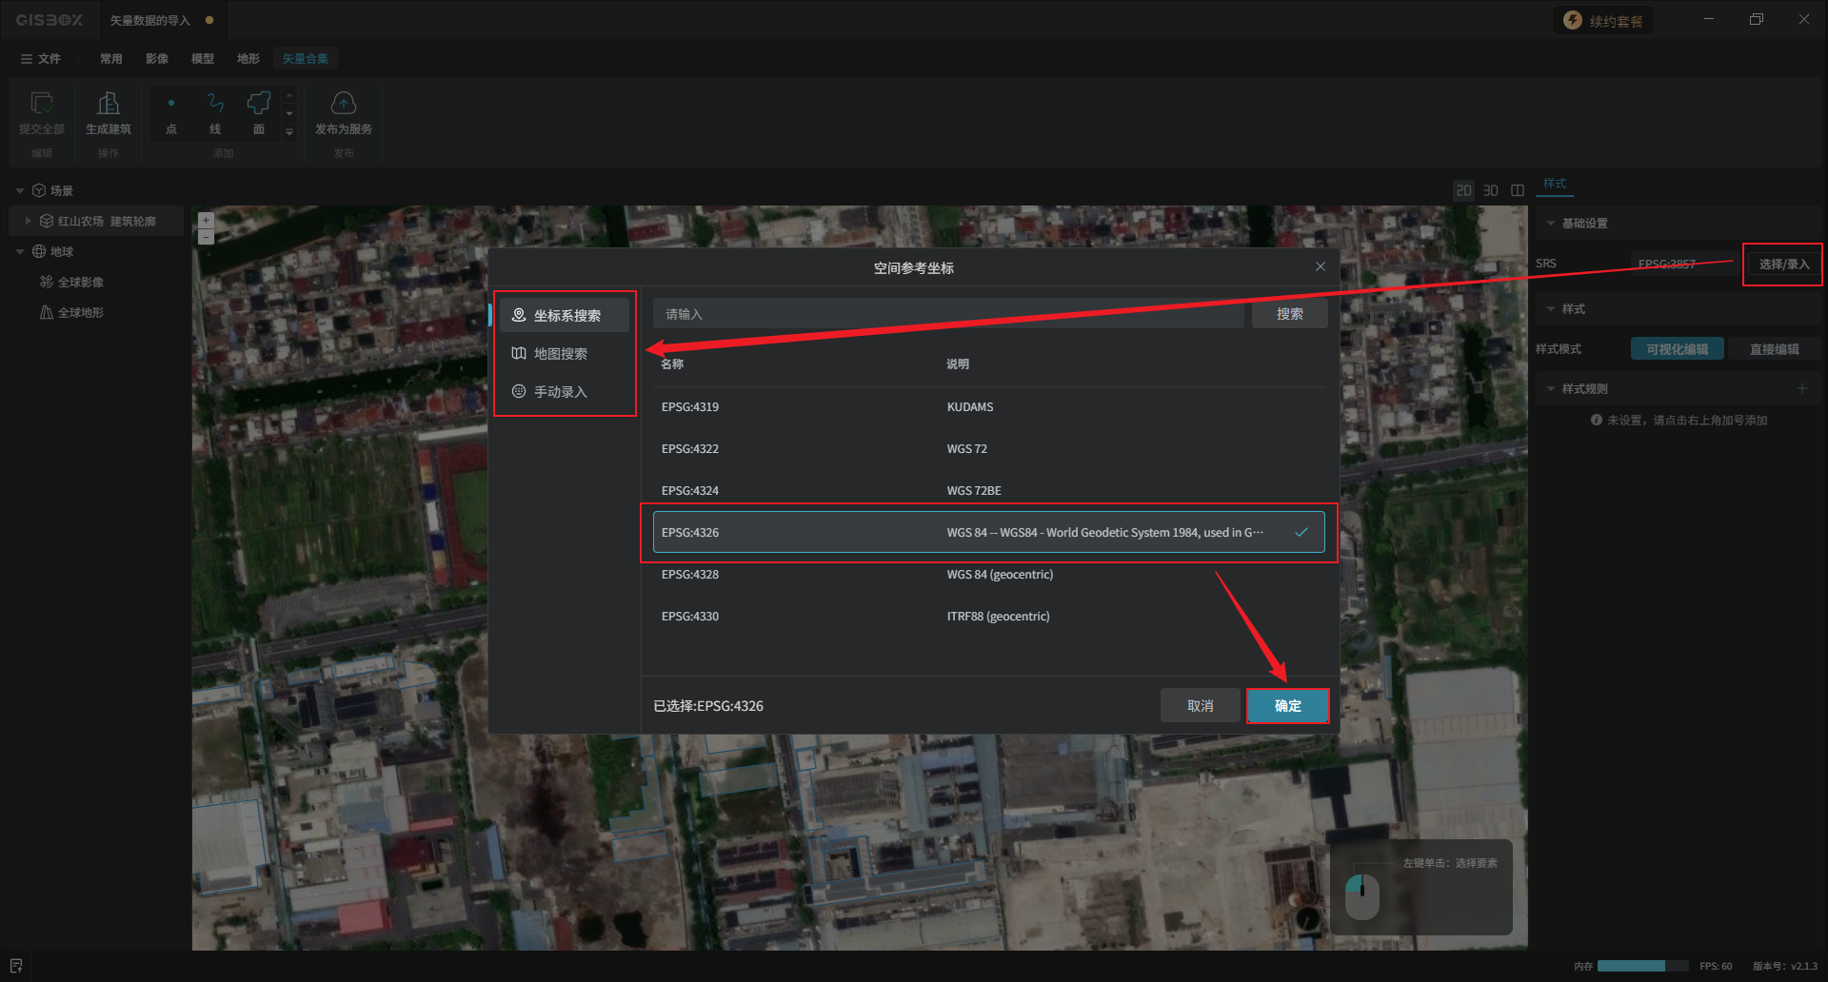Open the Manual Entry (手动录入) tab

[x=561, y=392]
